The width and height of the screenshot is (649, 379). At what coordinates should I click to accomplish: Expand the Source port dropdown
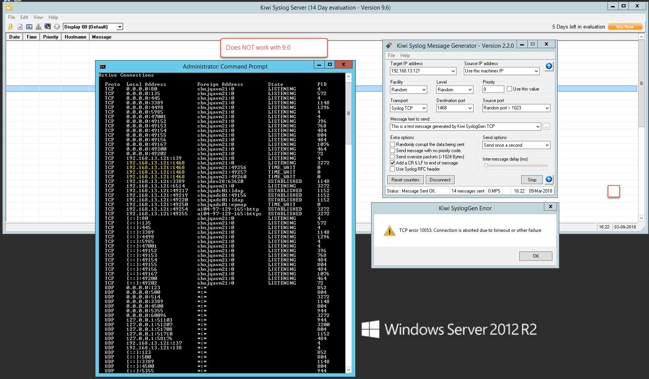click(547, 108)
